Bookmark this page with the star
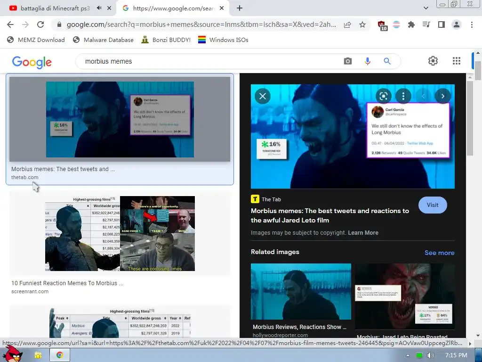 click(x=362, y=25)
